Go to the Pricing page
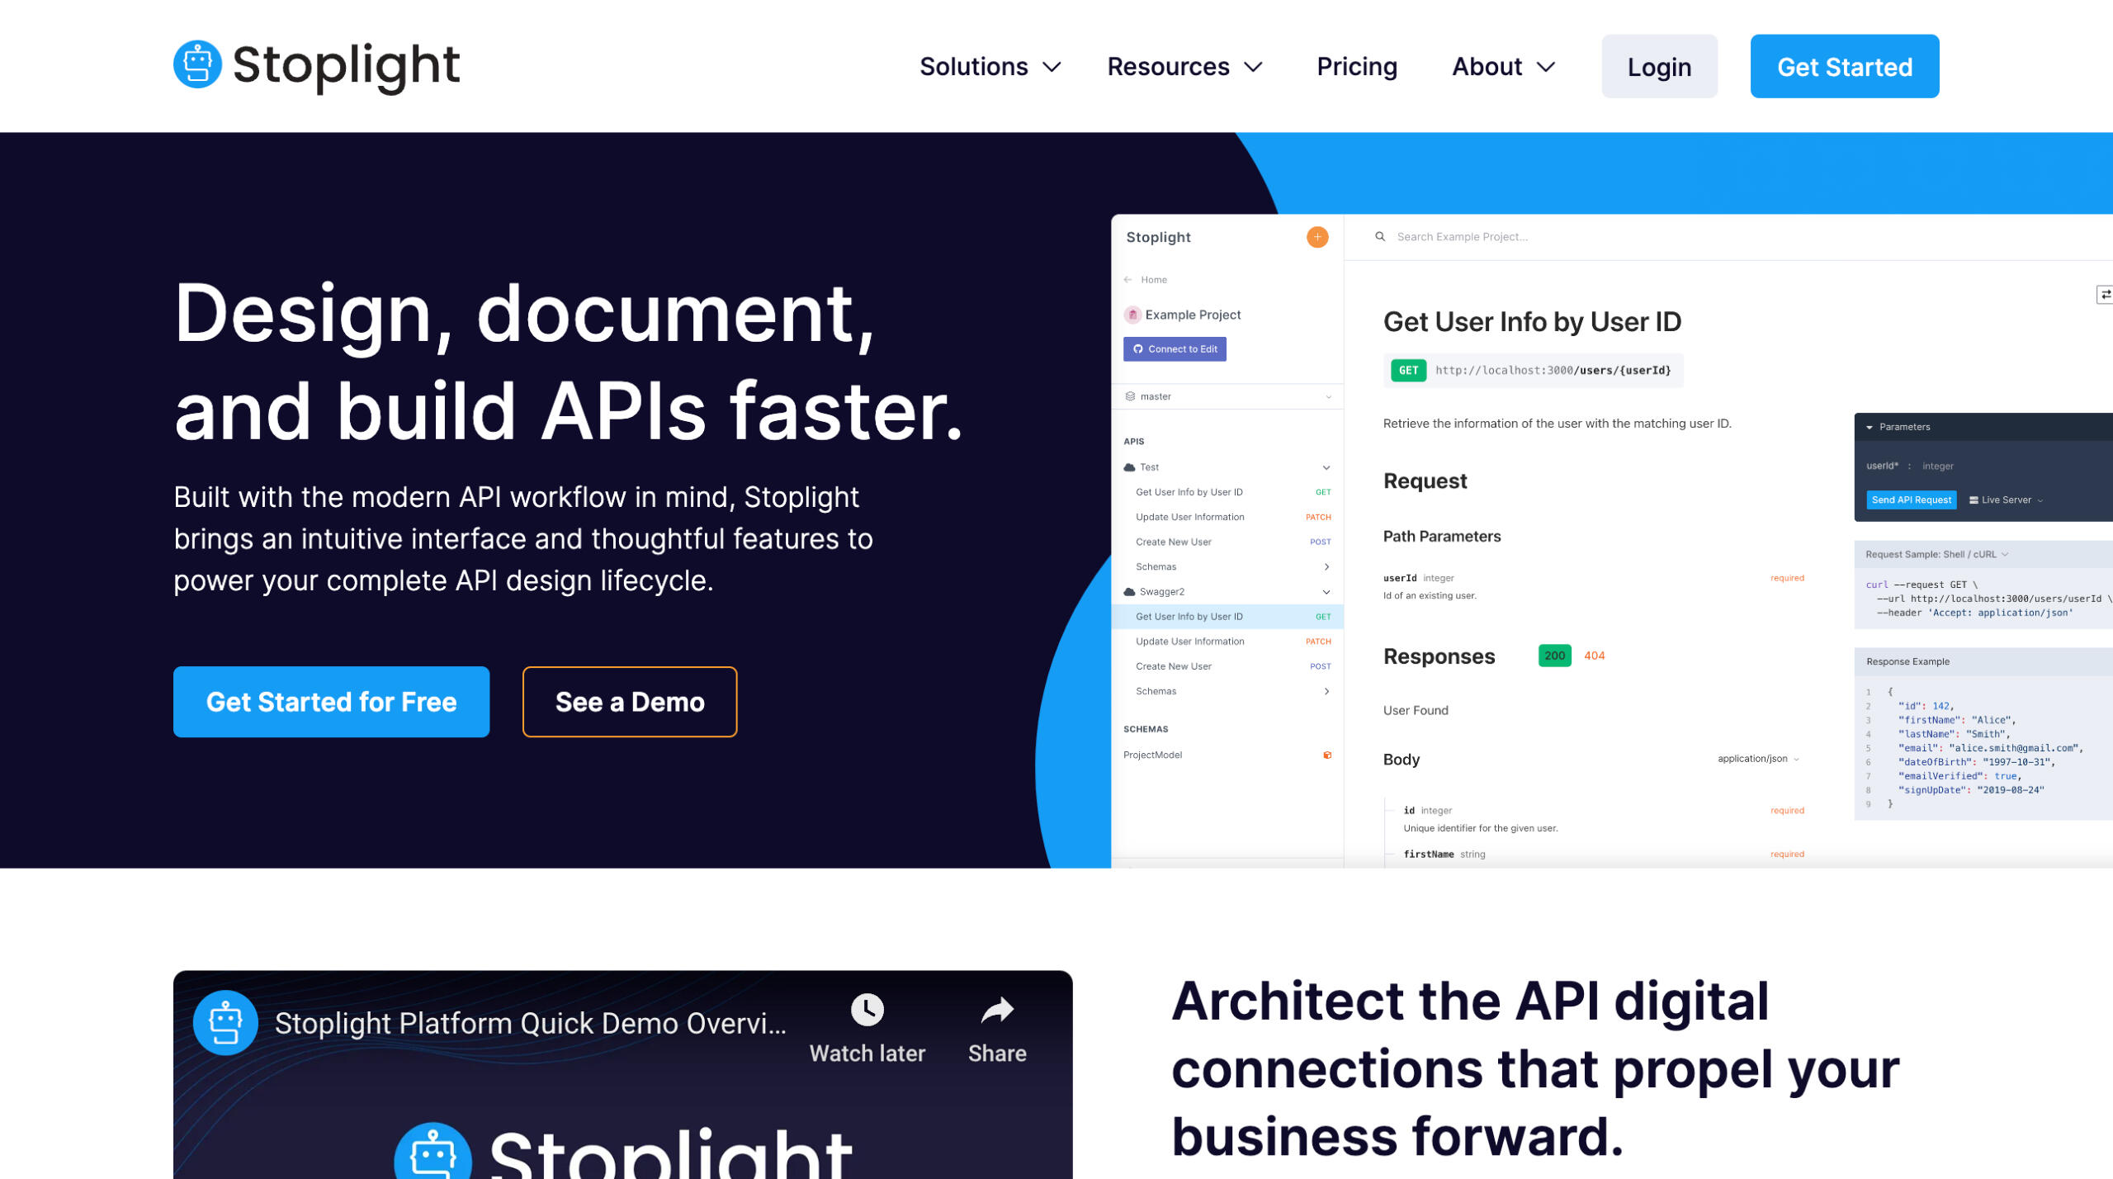Image resolution: width=2113 pixels, height=1179 pixels. coord(1357,66)
